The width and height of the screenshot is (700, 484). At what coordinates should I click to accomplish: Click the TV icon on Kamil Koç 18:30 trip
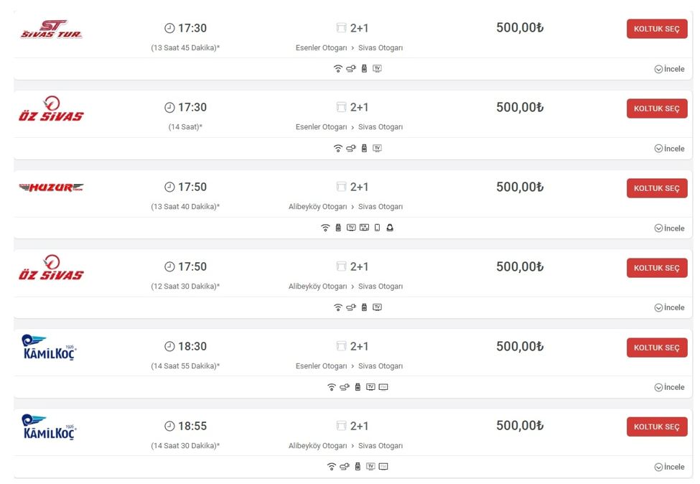370,387
